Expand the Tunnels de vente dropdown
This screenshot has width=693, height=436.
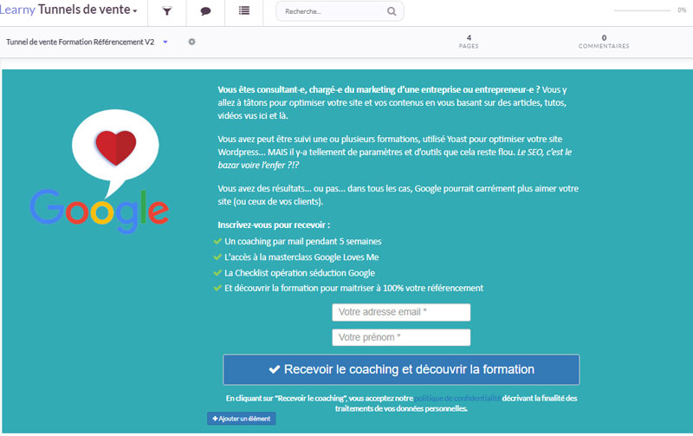[88, 10]
